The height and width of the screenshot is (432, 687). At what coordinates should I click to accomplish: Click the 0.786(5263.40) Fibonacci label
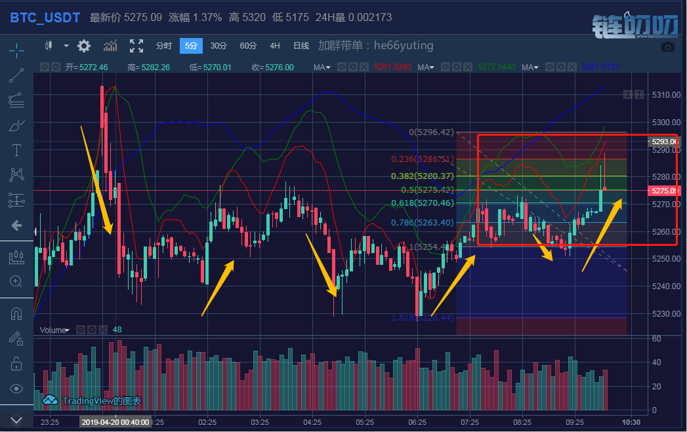coord(423,222)
